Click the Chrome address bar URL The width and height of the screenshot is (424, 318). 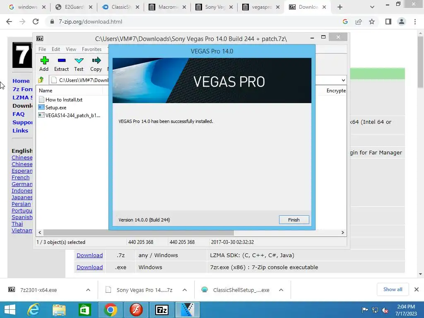[x=90, y=22]
